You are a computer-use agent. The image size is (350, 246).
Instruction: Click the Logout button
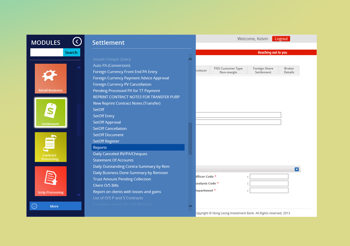point(281,39)
